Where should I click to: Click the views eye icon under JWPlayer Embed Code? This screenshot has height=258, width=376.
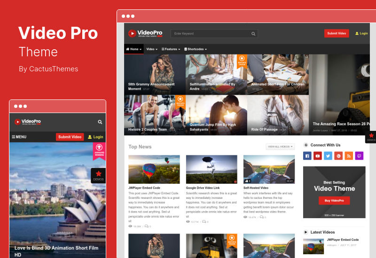[130, 226]
